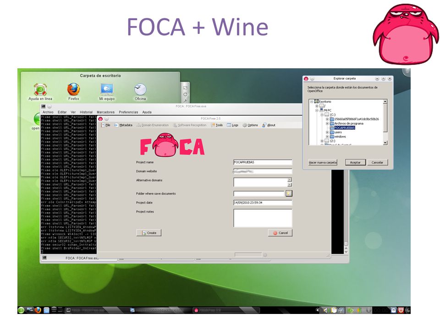Open About in FOCA toolbar
Viewport: 440px width, 330px height.
click(x=269, y=125)
